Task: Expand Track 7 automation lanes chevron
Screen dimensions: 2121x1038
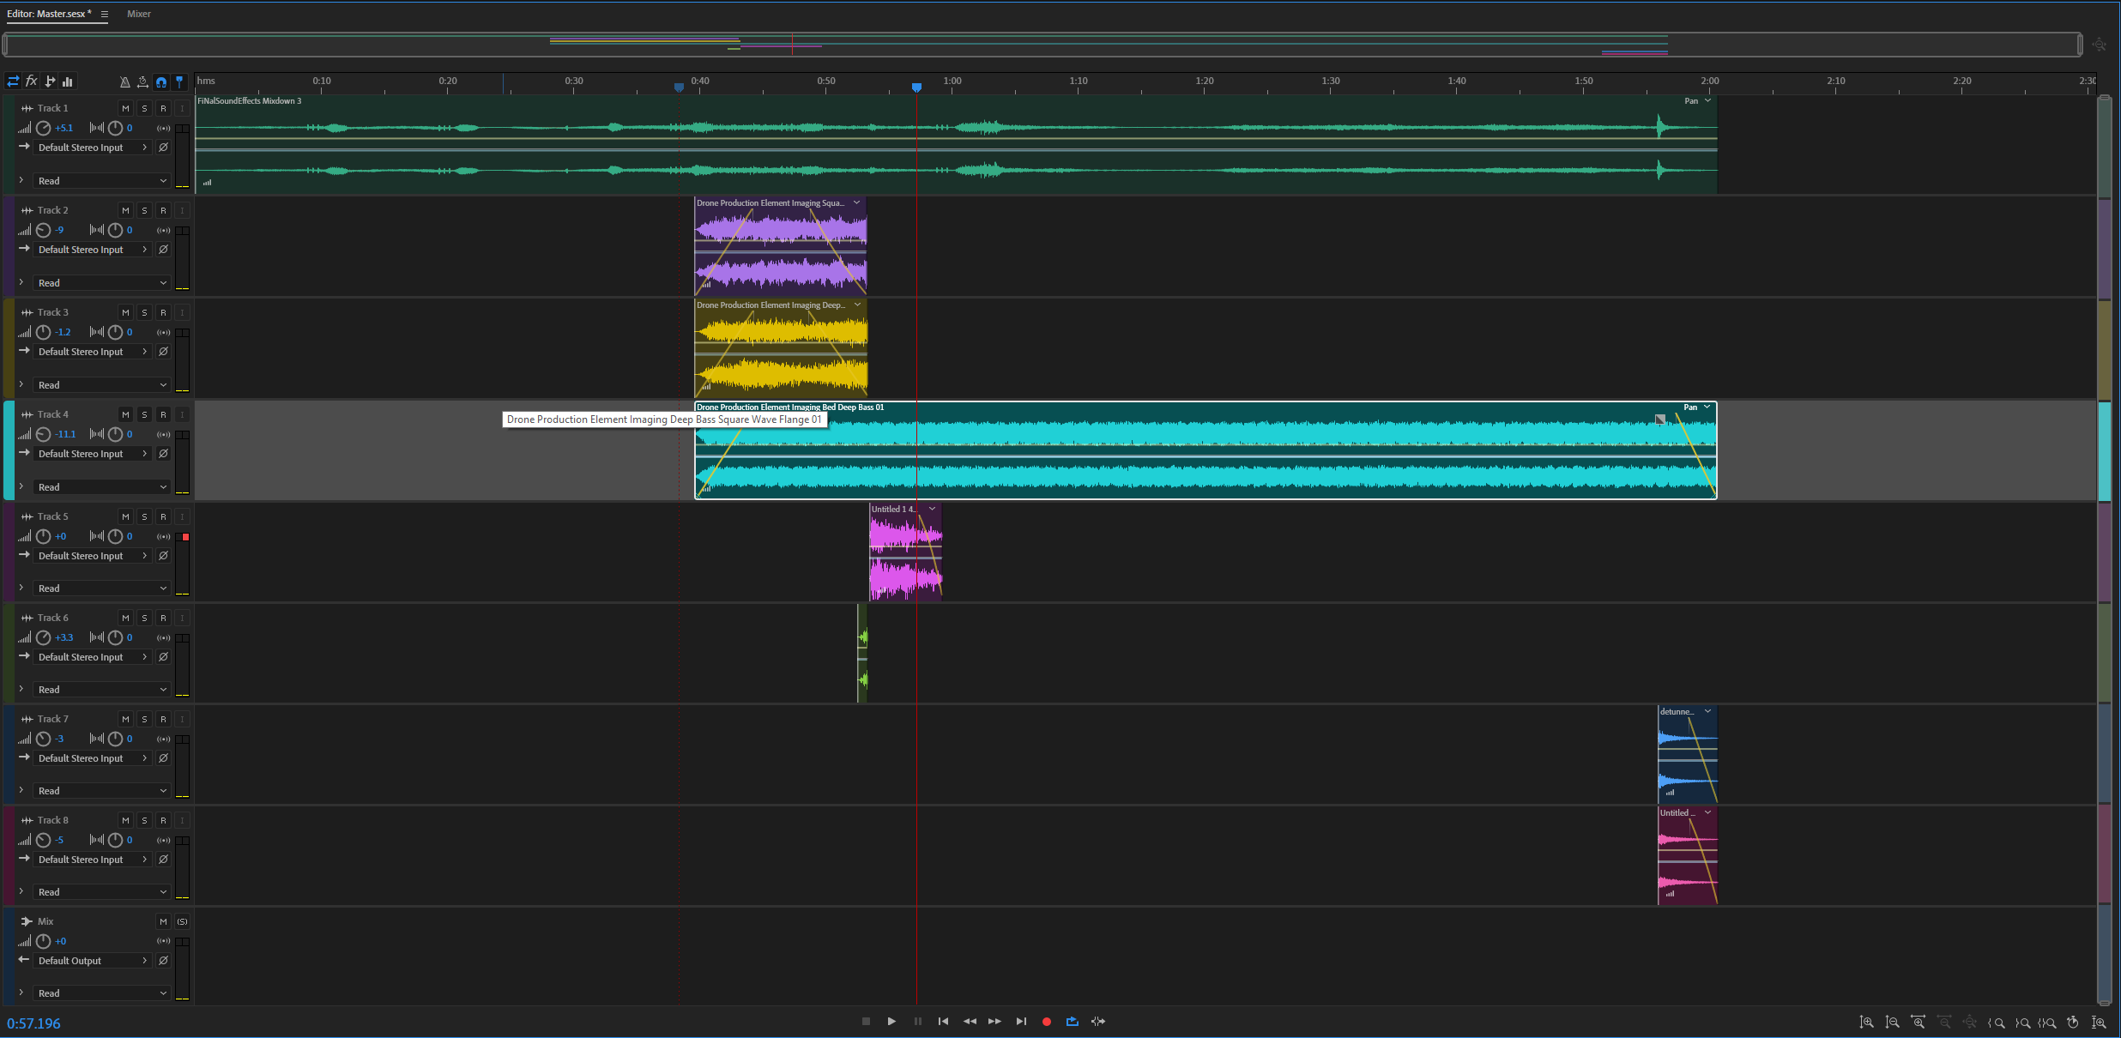Action: [x=21, y=790]
